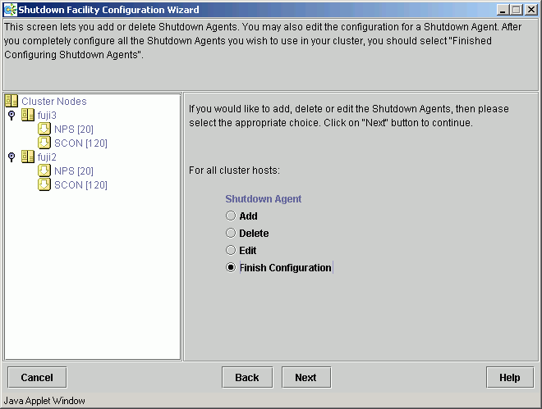Close the Shutdown Facility Configuration Wizard
This screenshot has height=409, width=542.
[531, 10]
